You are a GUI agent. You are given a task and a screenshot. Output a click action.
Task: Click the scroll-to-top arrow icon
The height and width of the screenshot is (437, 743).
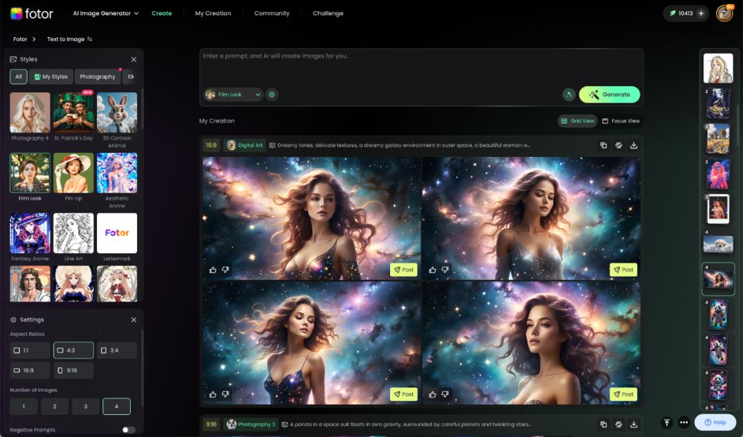(666, 423)
